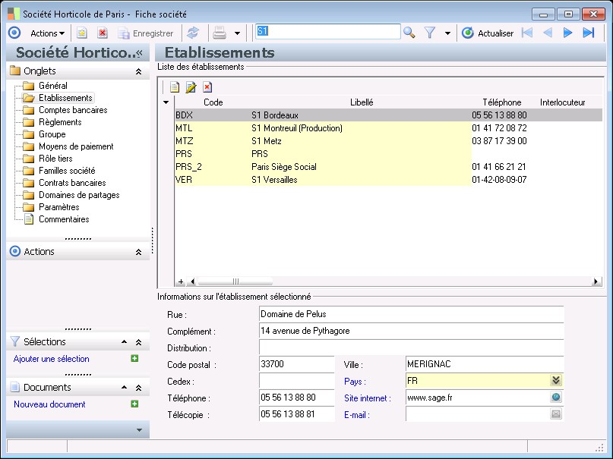
Task: Open the Comptes bancaires tab
Action: point(73,110)
